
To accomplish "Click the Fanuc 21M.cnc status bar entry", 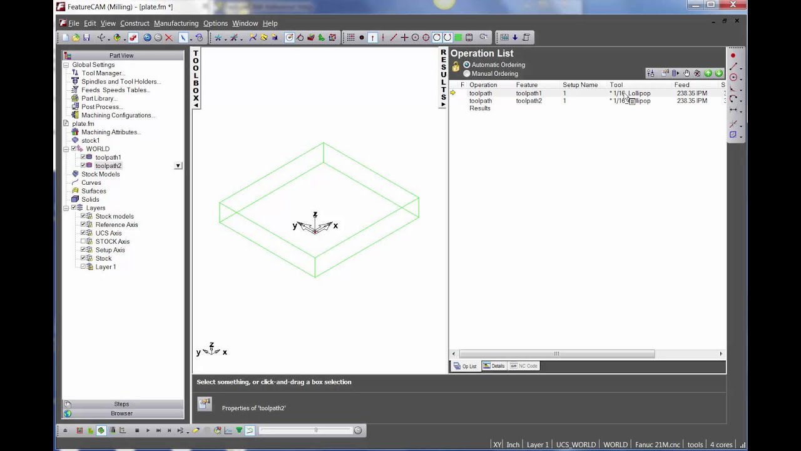I will [x=657, y=445].
